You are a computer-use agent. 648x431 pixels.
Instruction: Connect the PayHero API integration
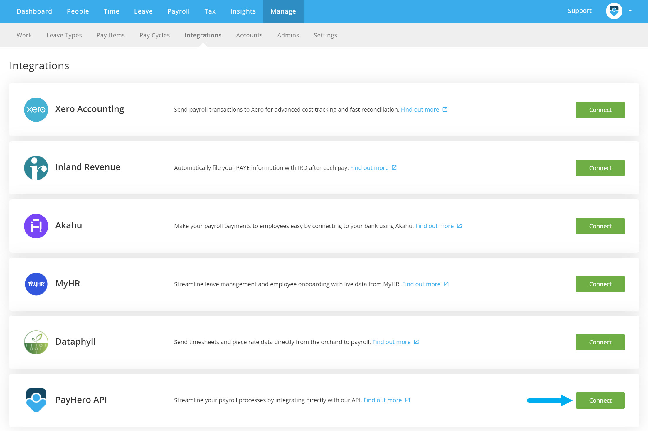pyautogui.click(x=600, y=400)
